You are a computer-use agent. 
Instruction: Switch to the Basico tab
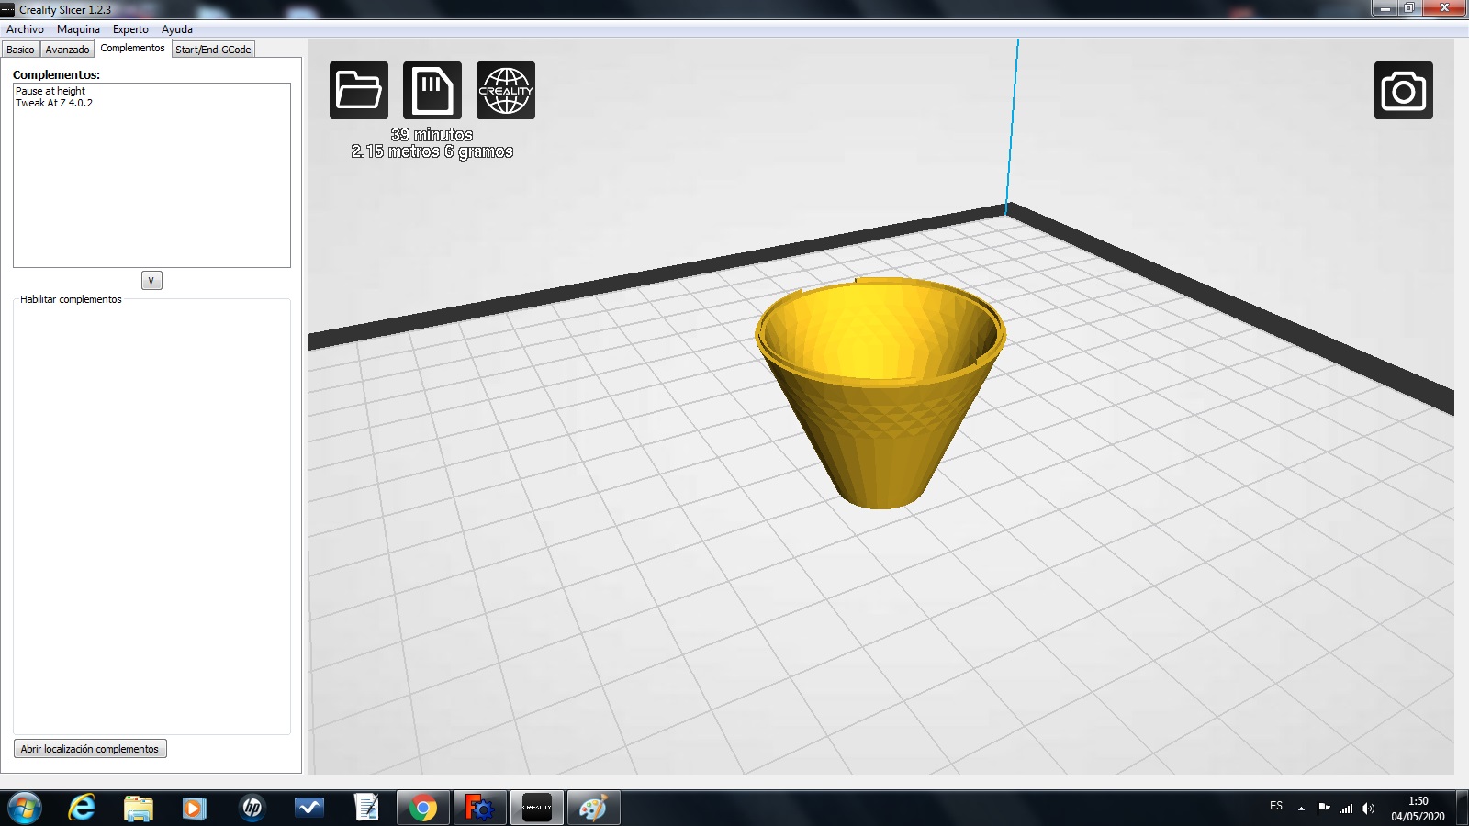[20, 50]
